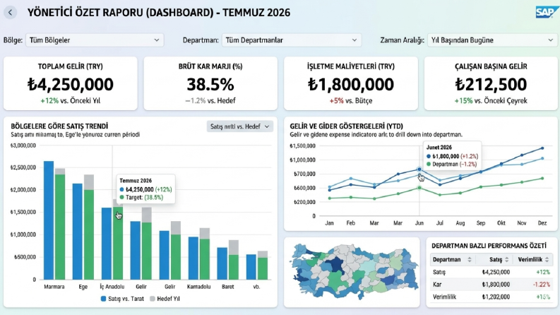Toggle the blue Satış legend swatch

point(103,299)
